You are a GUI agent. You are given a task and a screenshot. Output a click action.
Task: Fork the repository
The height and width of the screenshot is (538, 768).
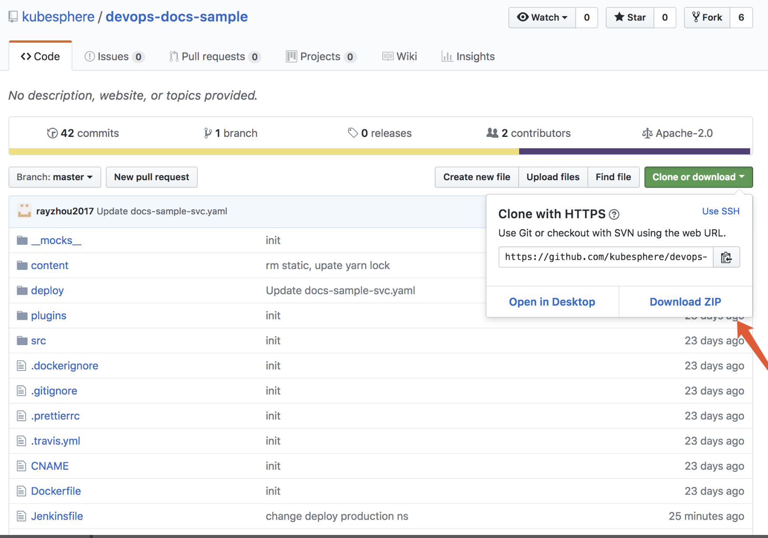[x=707, y=17]
